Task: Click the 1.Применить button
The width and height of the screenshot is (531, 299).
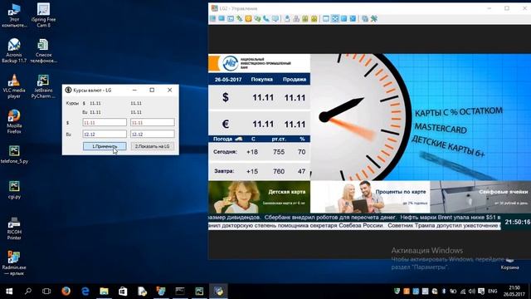Action: (x=105, y=146)
